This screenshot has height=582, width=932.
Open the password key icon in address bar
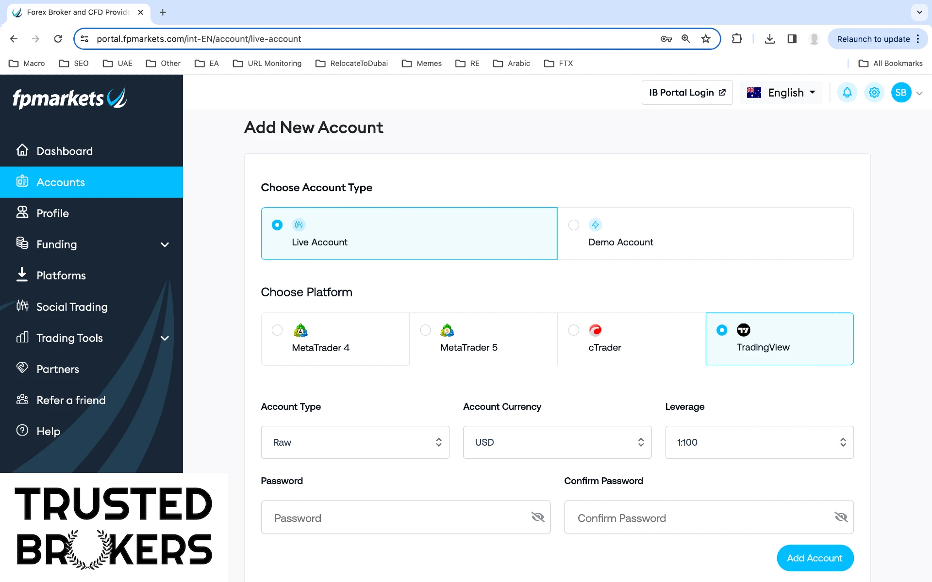666,39
